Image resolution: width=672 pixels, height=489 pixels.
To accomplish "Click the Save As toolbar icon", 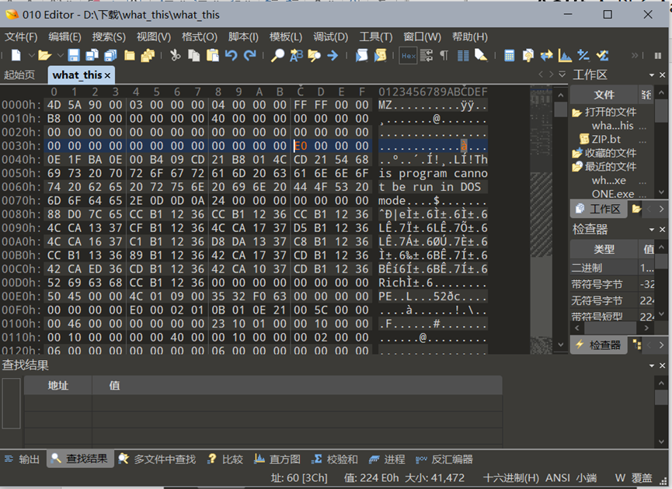I will pyautogui.click(x=92, y=55).
